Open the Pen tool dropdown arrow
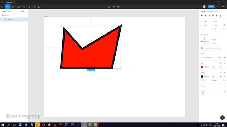The width and height of the screenshot is (227, 127). point(26,7)
